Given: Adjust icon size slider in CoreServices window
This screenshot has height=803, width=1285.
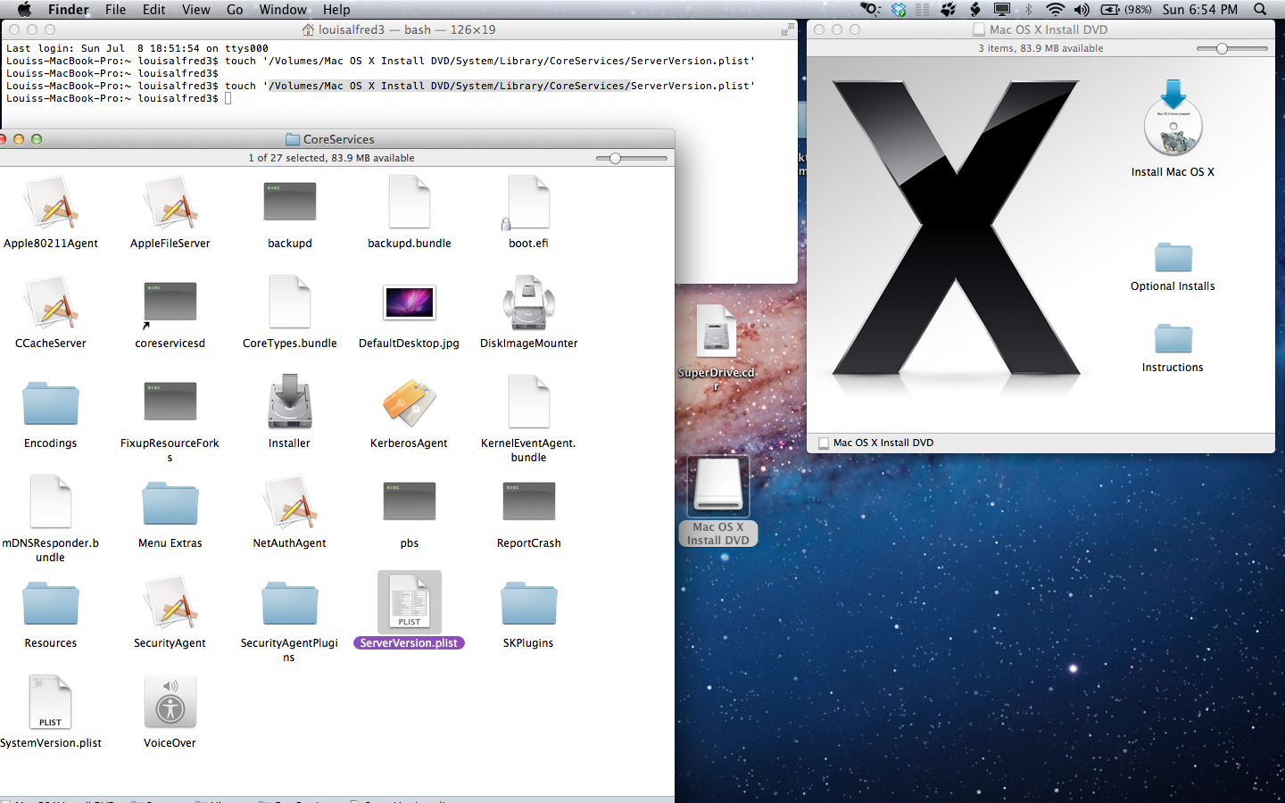Looking at the screenshot, I should coord(632,158).
